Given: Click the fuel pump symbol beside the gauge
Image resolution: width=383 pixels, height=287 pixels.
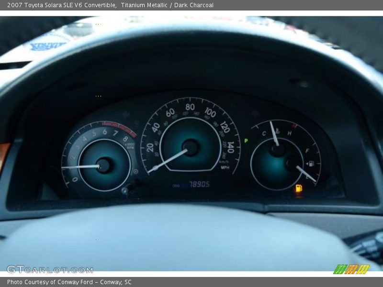Looking at the screenshot, I should tap(311, 163).
